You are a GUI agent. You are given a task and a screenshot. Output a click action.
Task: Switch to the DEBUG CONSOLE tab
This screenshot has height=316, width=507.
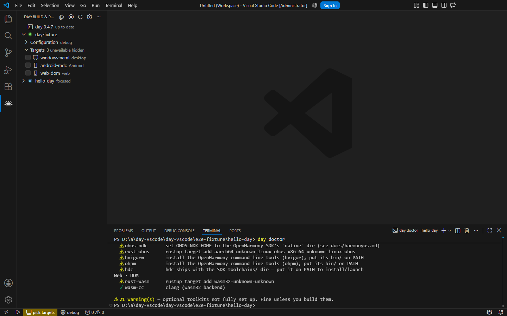180,231
